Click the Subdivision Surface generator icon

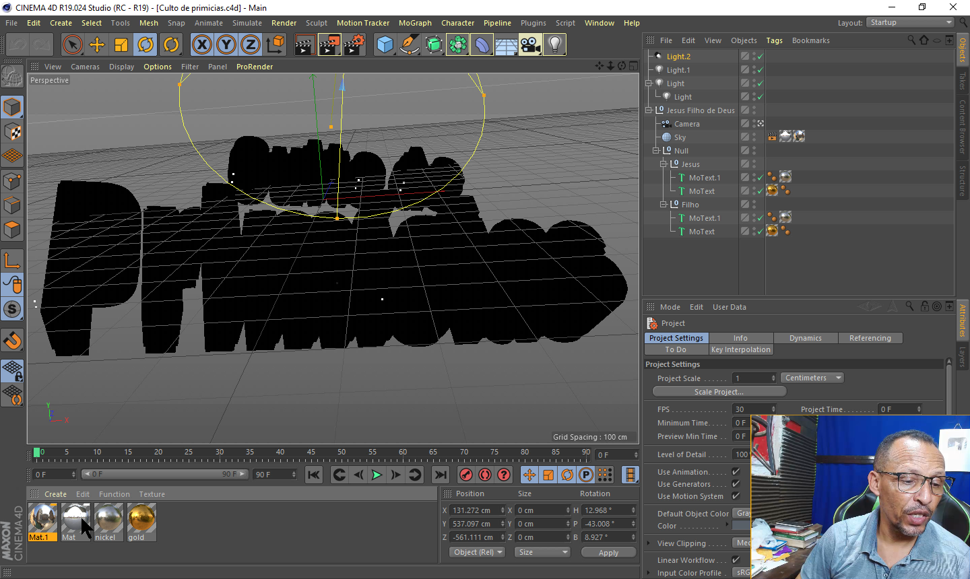click(433, 45)
